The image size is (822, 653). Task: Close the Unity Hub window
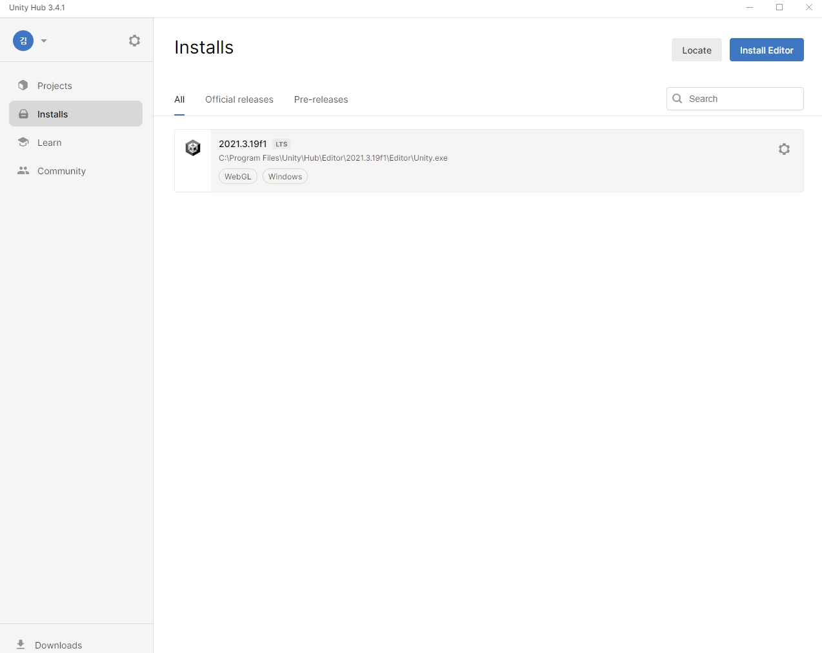808,8
